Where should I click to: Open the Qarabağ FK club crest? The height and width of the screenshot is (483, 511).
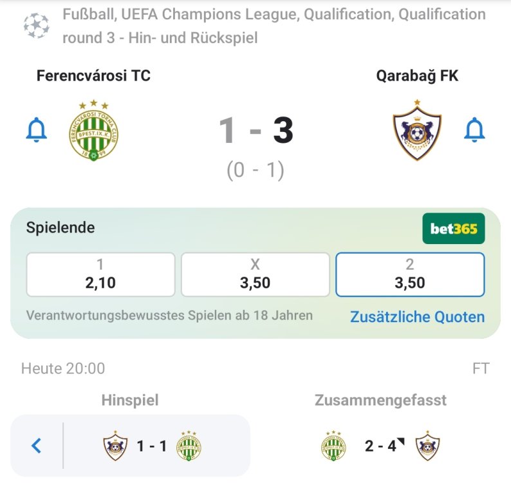[x=417, y=130]
